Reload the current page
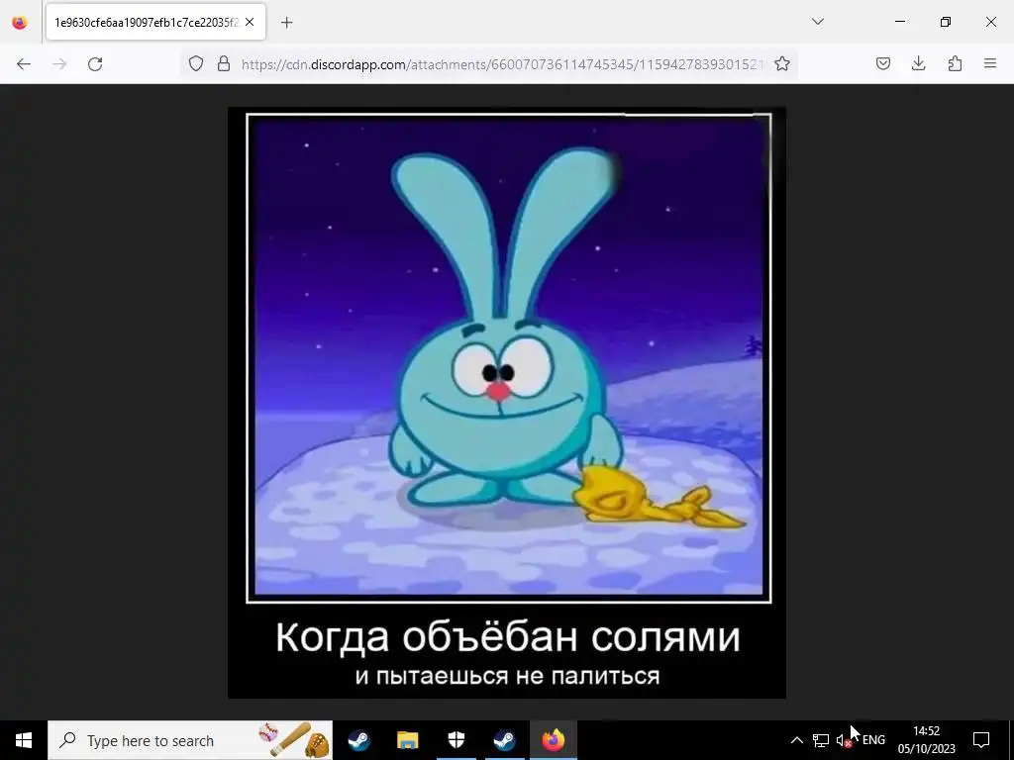The width and height of the screenshot is (1014, 760). tap(95, 63)
